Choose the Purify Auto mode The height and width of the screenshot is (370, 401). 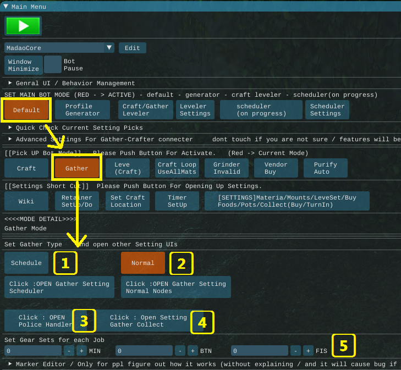325,168
